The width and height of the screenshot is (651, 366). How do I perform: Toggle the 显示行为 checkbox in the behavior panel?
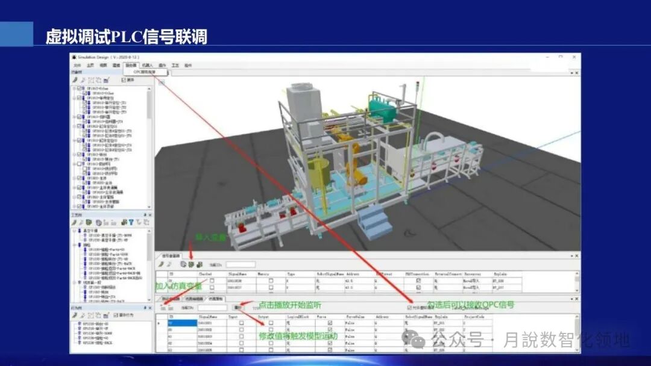point(116,315)
